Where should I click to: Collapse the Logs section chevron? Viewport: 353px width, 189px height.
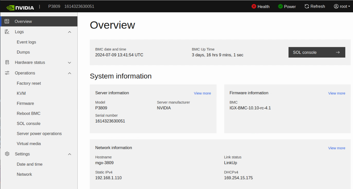(x=69, y=32)
